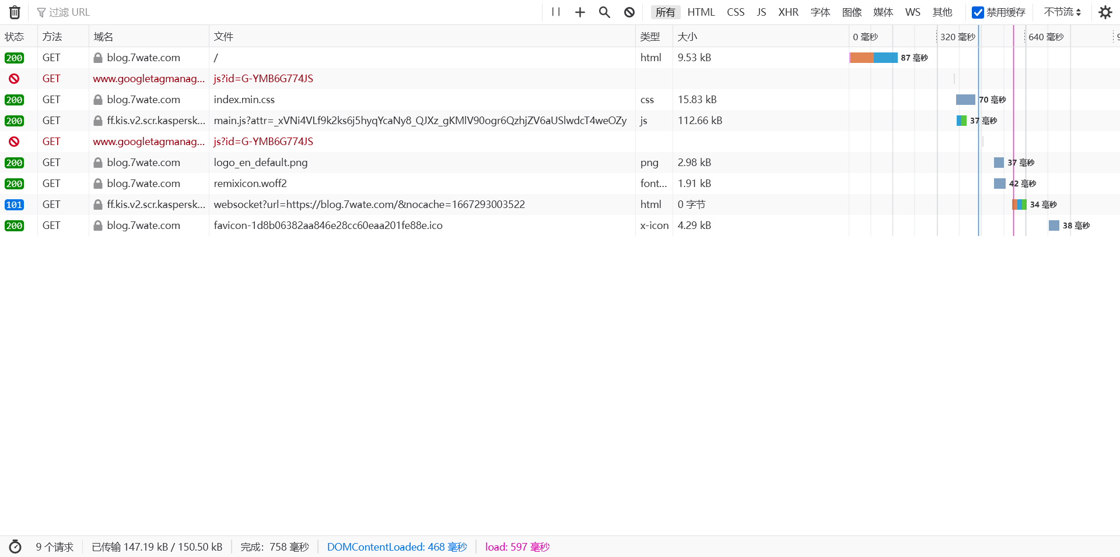The width and height of the screenshot is (1120, 557).
Task: Open search with the magnifier icon
Action: pos(604,12)
